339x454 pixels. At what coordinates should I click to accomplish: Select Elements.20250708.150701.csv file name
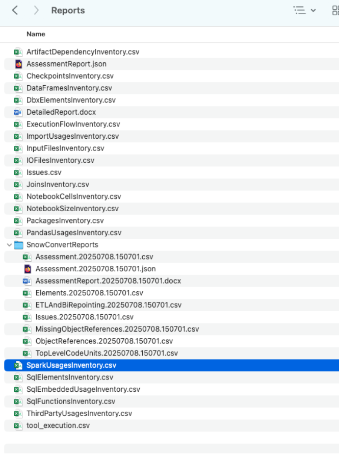(89, 293)
